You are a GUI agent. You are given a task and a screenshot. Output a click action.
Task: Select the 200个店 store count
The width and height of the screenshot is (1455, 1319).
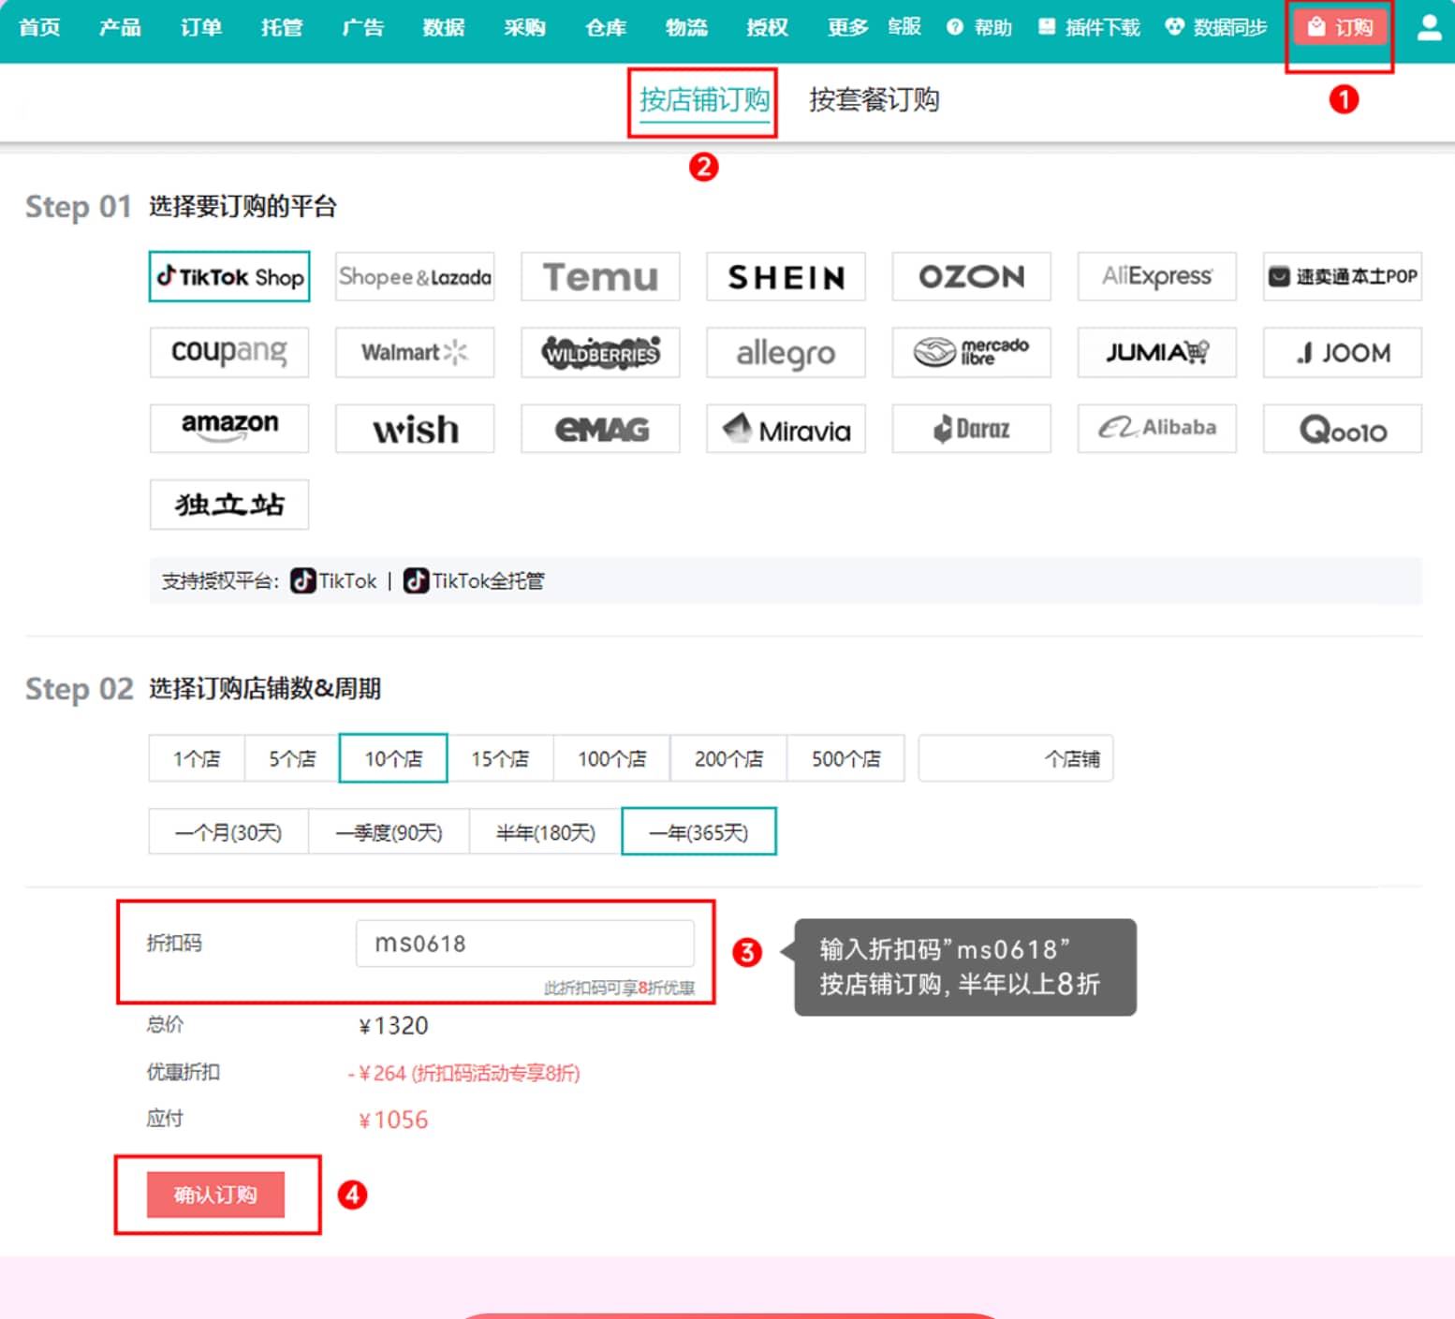click(x=728, y=758)
